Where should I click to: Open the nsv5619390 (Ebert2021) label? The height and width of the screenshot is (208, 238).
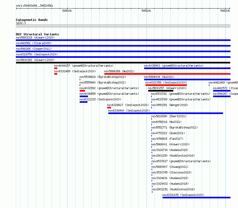[x=169, y=116]
